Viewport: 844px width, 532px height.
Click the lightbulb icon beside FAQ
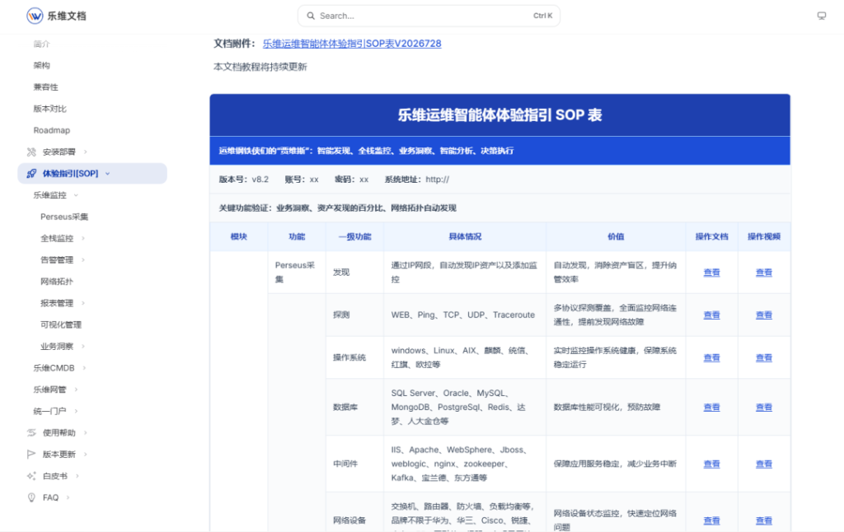click(31, 497)
